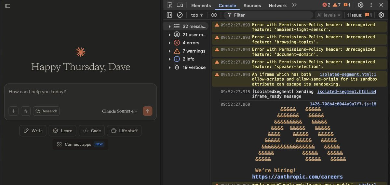Open the All levels dropdown
The width and height of the screenshot is (390, 185).
coord(329,15)
